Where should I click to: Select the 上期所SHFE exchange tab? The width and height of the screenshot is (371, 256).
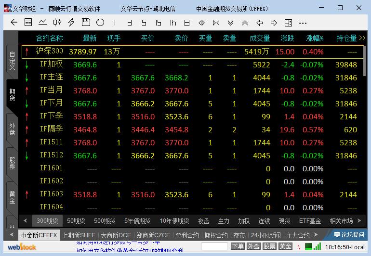click(x=79, y=235)
